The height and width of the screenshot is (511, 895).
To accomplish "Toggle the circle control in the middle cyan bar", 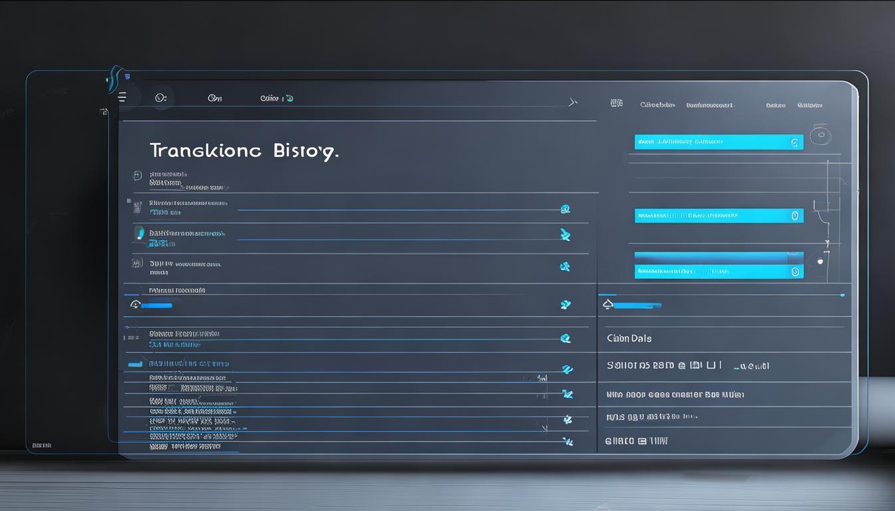I will coord(794,216).
